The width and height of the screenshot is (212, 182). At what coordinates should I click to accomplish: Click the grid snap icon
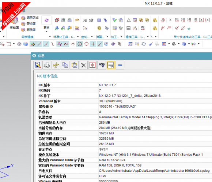click(120, 44)
